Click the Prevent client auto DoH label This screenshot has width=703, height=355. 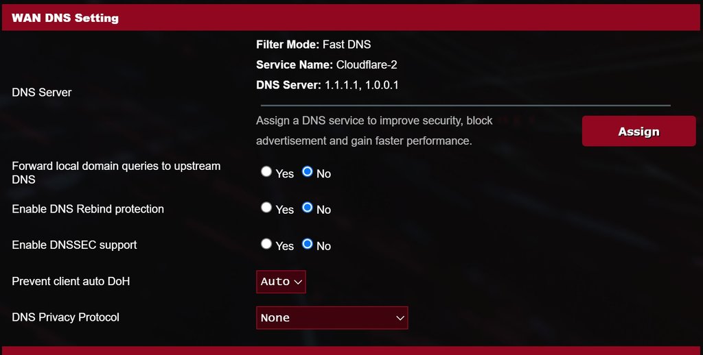pyautogui.click(x=71, y=281)
